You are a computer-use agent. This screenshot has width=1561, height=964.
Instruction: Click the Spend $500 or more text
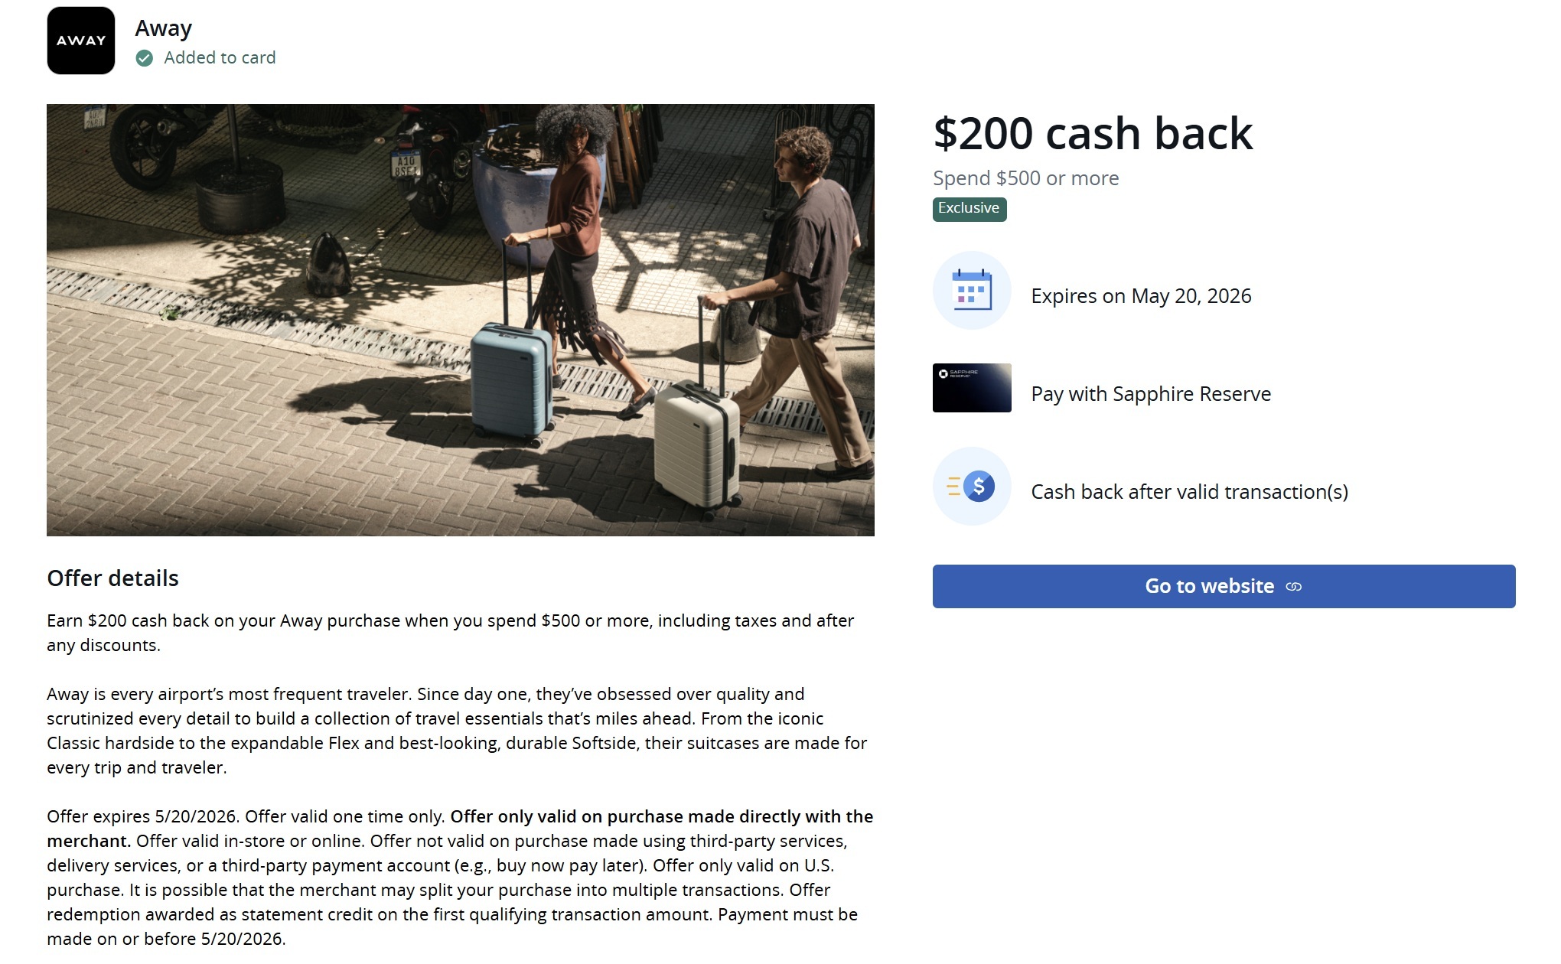click(1025, 178)
